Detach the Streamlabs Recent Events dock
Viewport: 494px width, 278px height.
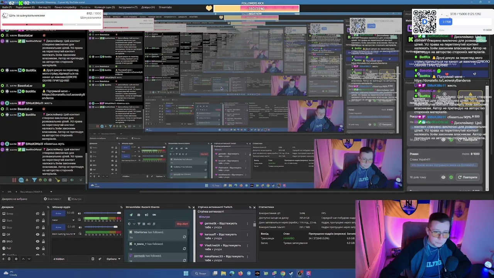pos(189,207)
